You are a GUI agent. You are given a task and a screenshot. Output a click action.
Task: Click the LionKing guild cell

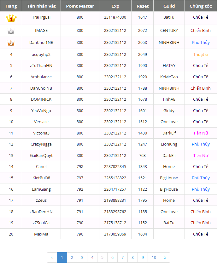(169, 144)
